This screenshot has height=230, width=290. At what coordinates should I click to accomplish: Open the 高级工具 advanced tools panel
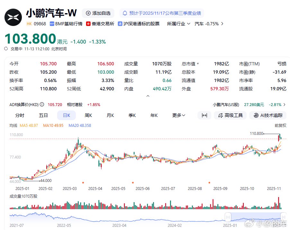(x=230, y=115)
